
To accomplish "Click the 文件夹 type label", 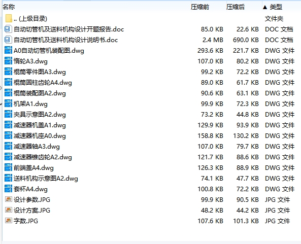I will [x=274, y=19].
